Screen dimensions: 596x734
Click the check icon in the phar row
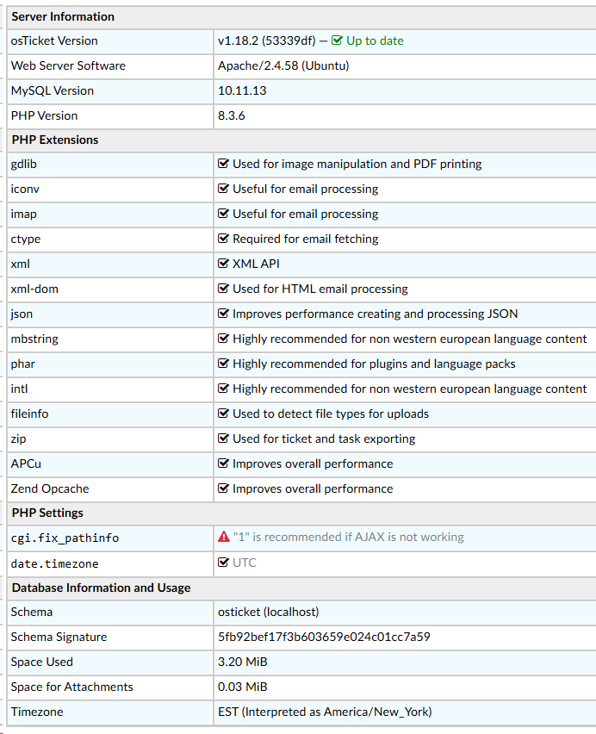coord(224,364)
